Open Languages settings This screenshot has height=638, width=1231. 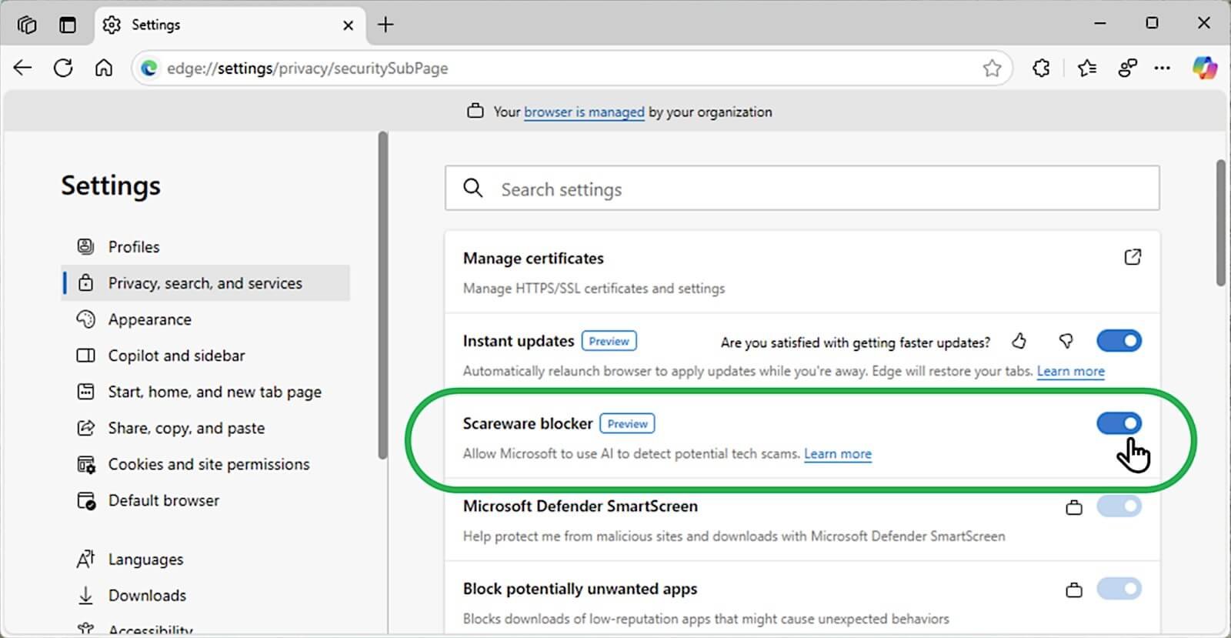coord(205,560)
